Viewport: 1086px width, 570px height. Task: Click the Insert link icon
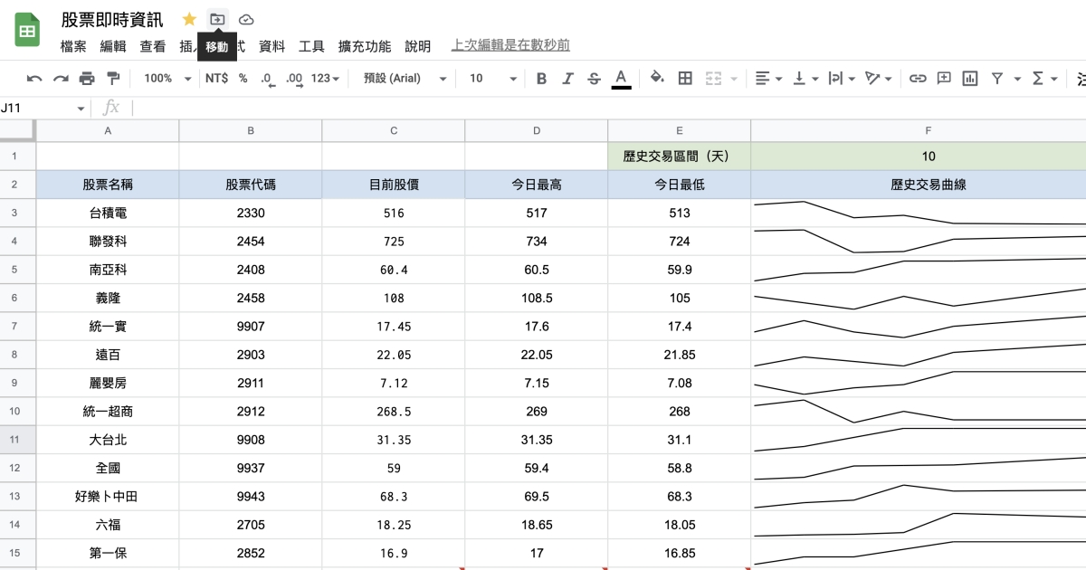tap(918, 79)
